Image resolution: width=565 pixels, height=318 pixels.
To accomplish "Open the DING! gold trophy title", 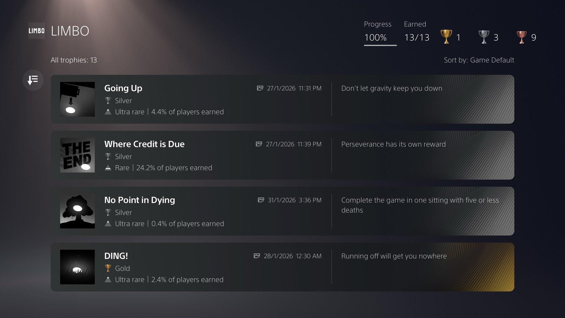I will 116,256.
